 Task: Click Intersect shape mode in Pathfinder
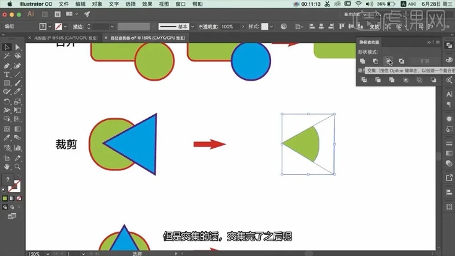click(x=388, y=61)
